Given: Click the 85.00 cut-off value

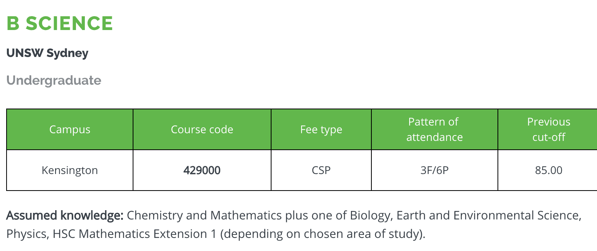Looking at the screenshot, I should coord(548,170).
